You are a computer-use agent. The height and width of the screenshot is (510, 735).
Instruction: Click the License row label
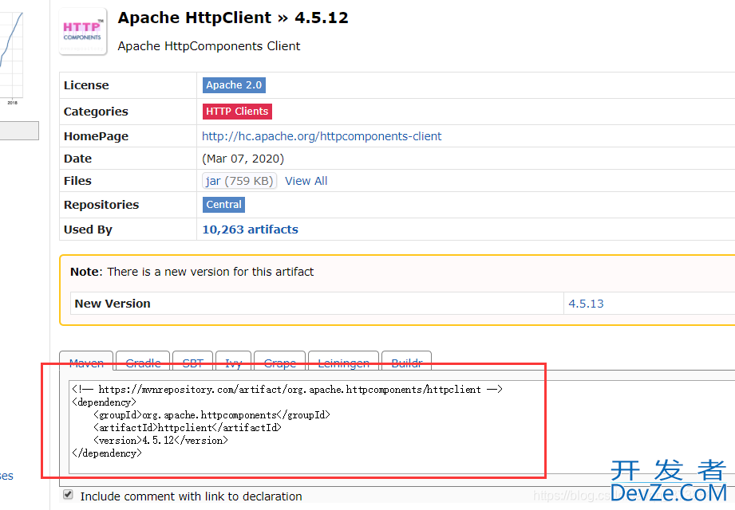(86, 85)
